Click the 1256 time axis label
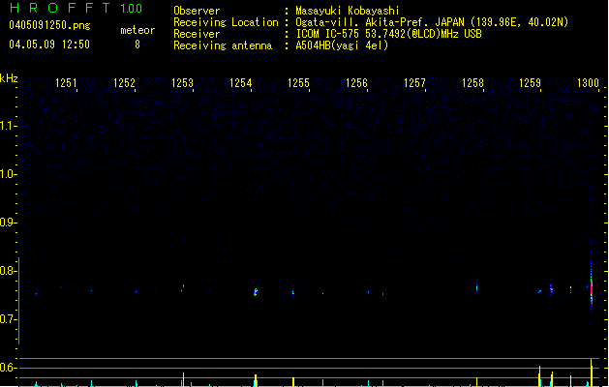609x387 pixels. (x=356, y=82)
